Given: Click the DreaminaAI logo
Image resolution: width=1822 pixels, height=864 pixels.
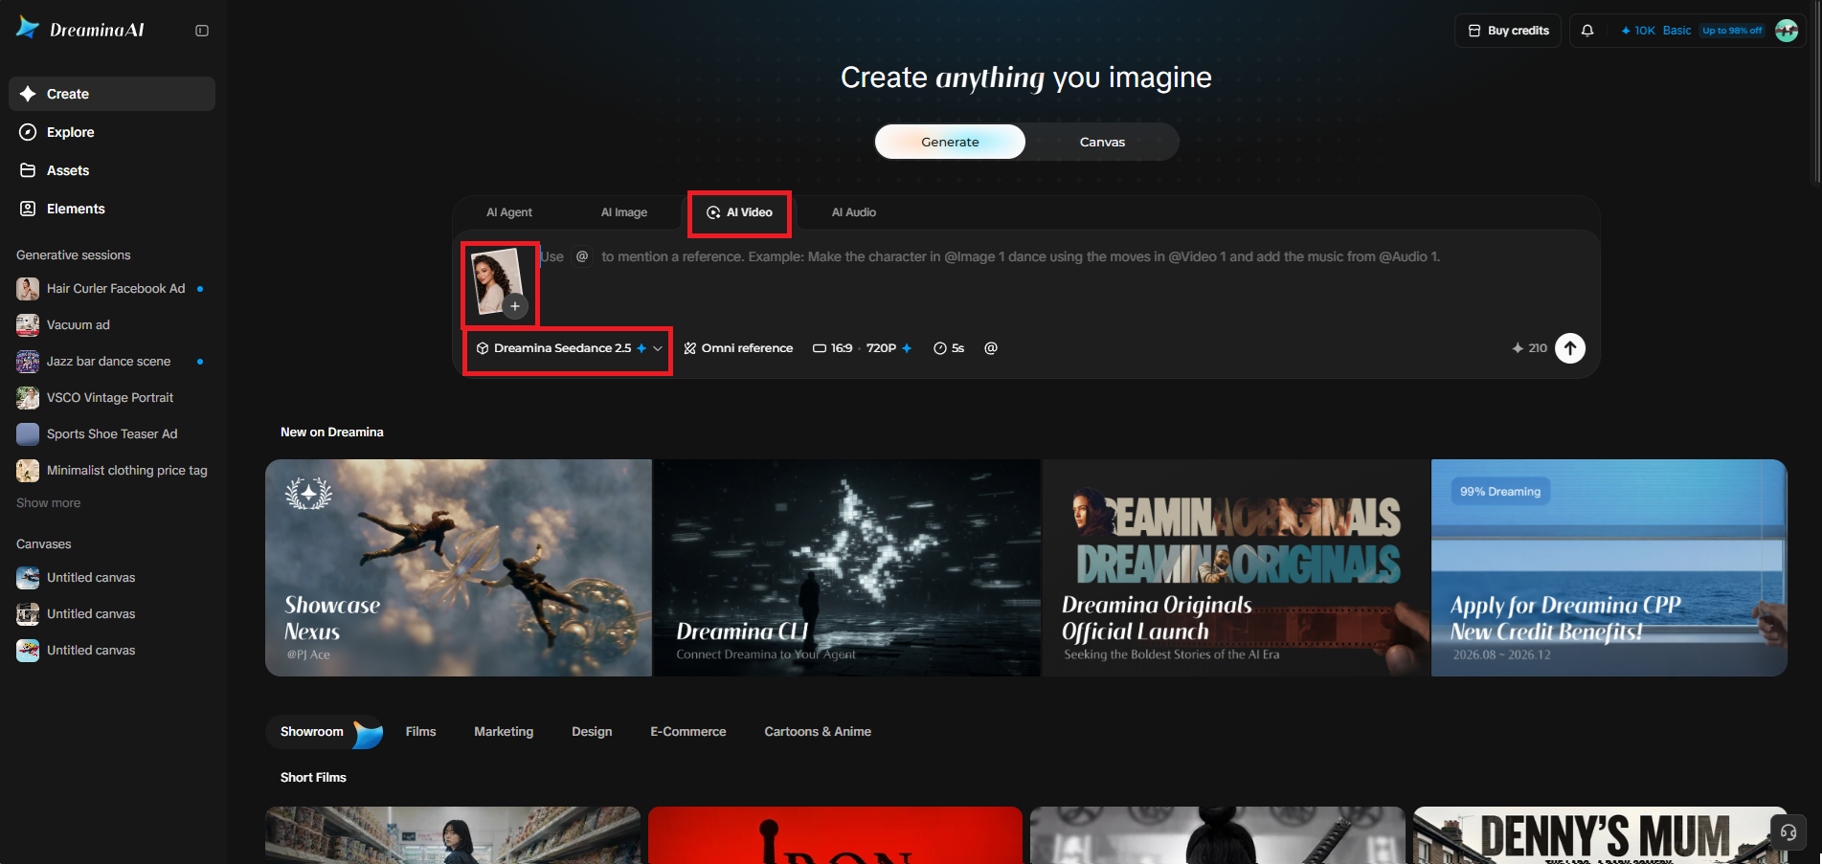Looking at the screenshot, I should pos(80,30).
